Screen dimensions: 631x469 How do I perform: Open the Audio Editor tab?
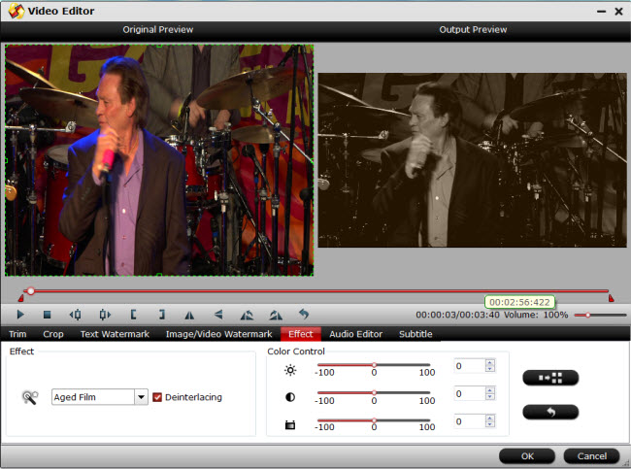coord(355,334)
